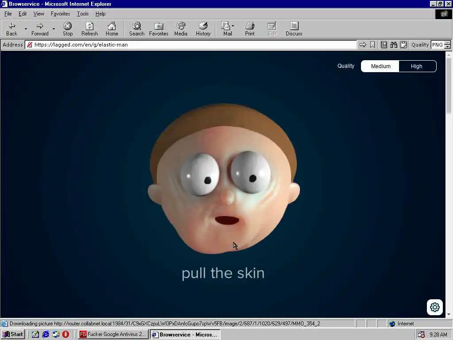
Task: Switch to Fucker Google Antivirus taskbar window
Action: [113, 334]
